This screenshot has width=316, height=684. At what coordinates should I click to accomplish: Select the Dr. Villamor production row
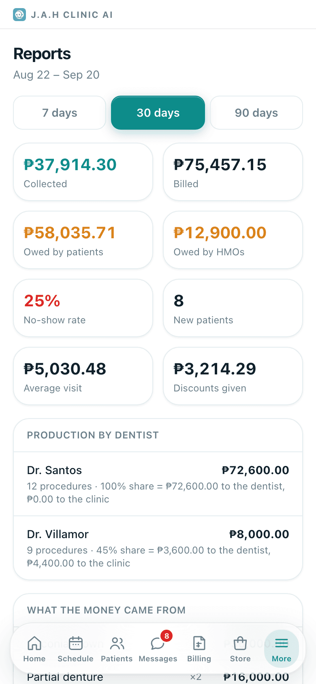tap(158, 548)
